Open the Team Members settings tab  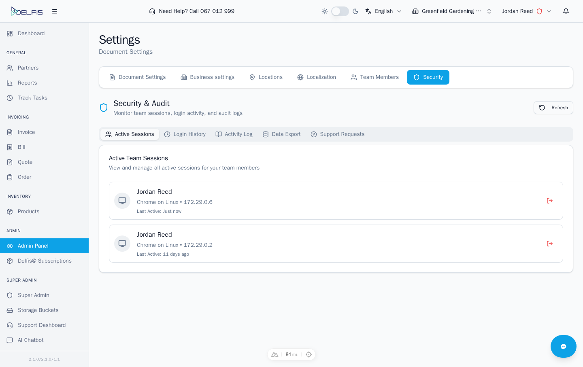374,77
